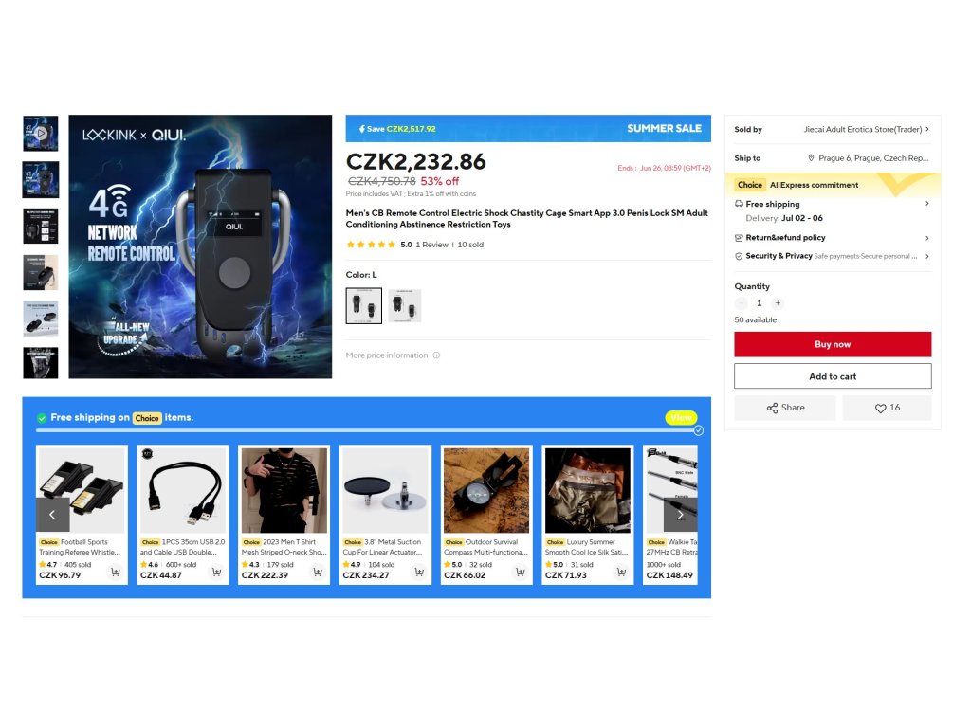971x728 pixels.
Task: Open the 1 Review link
Action: 431,245
